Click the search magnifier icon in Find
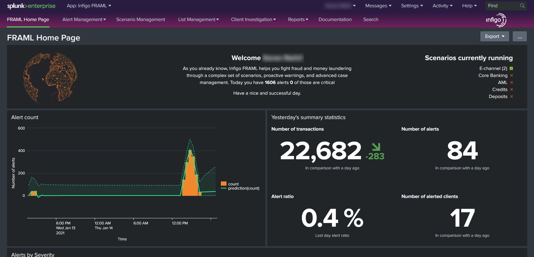 click(522, 6)
